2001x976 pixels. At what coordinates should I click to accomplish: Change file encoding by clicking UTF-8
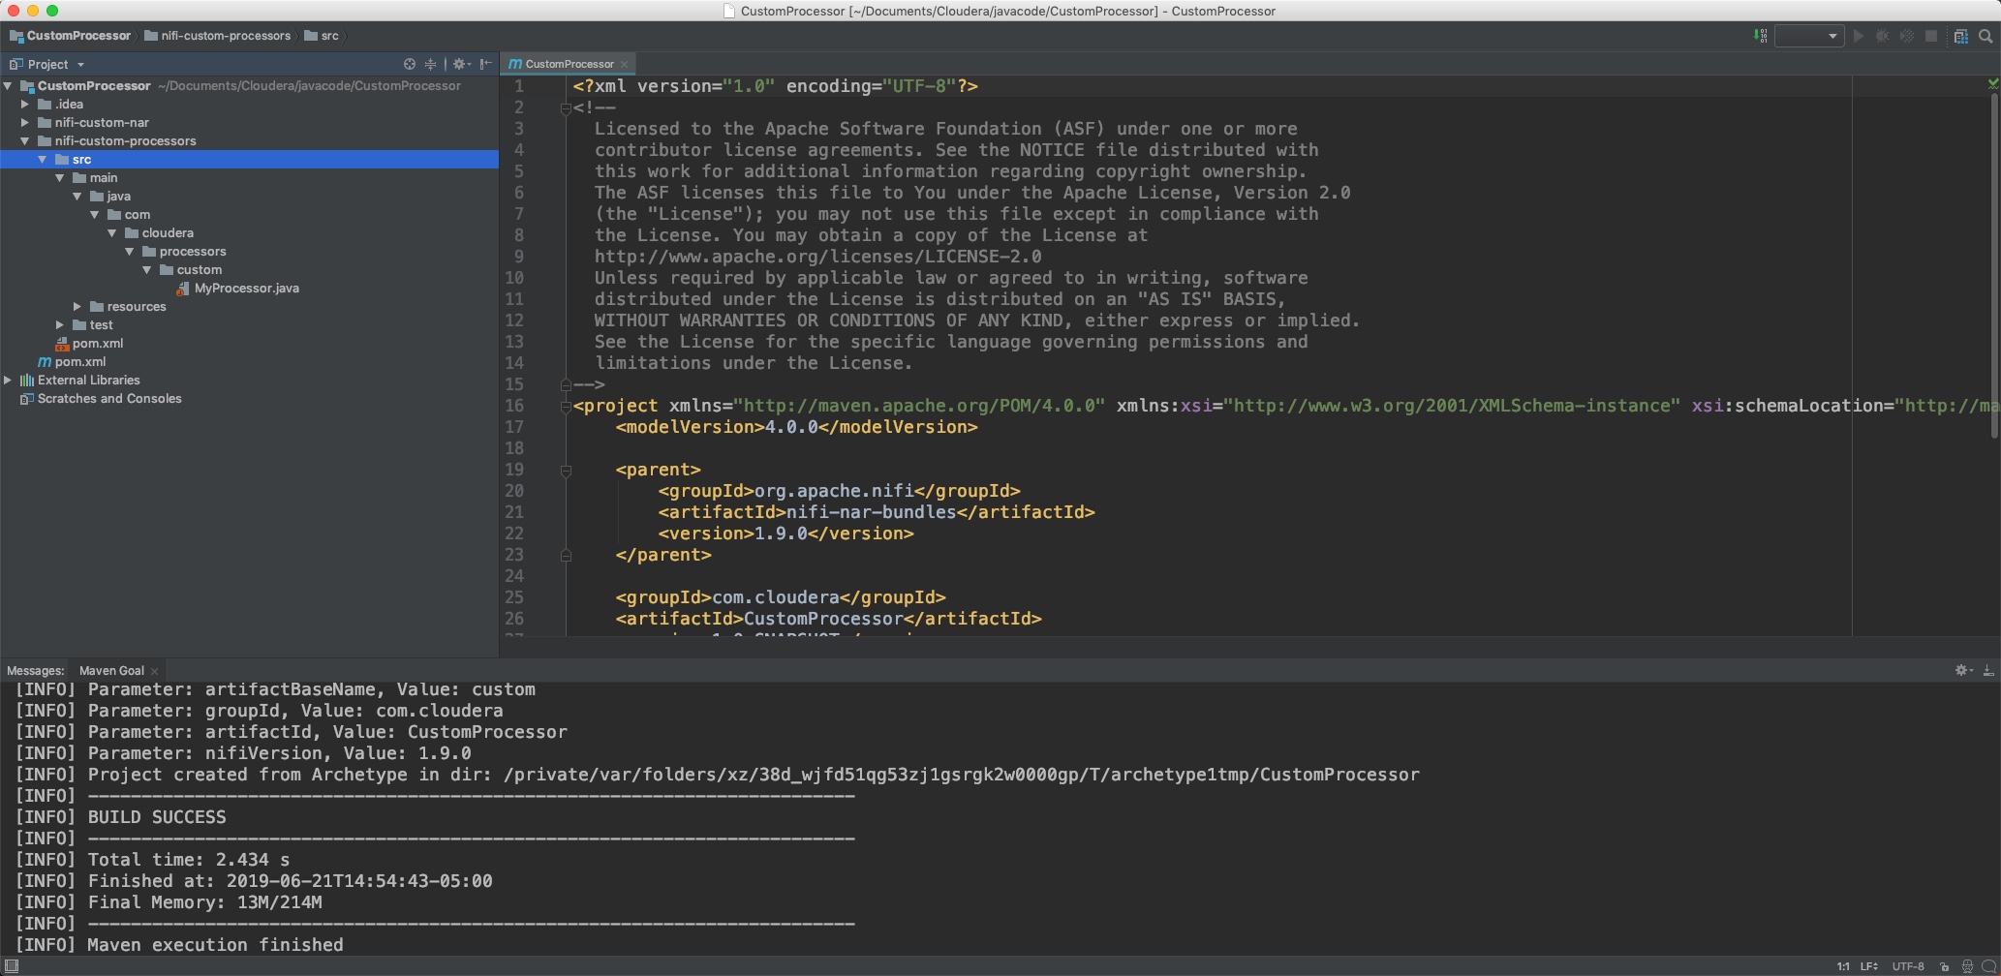tap(1907, 965)
